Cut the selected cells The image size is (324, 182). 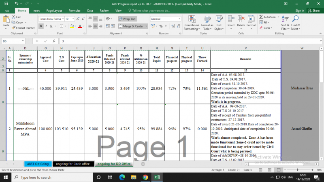(16, 17)
